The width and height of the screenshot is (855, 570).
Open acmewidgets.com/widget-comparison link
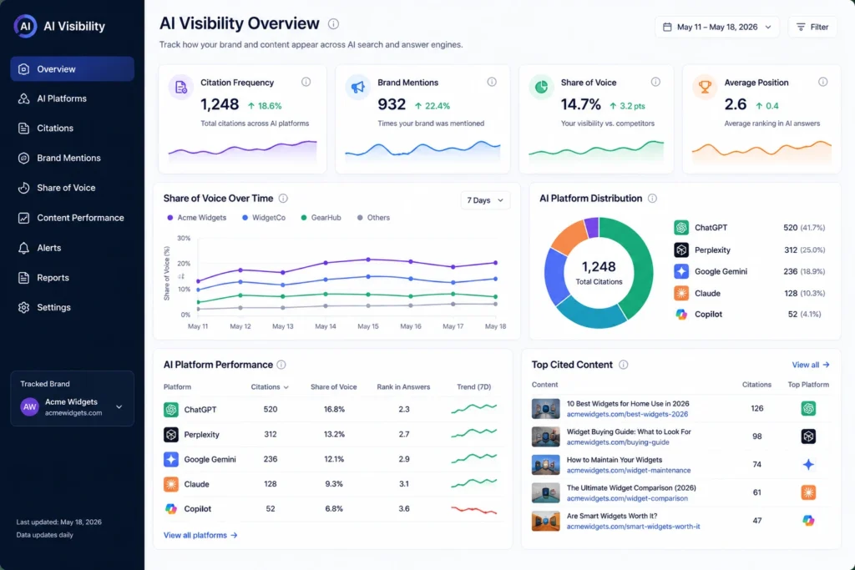pyautogui.click(x=627, y=498)
